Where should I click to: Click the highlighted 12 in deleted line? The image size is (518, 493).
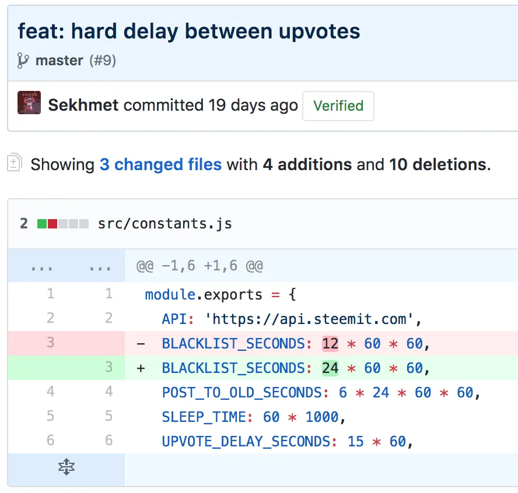pos(330,343)
